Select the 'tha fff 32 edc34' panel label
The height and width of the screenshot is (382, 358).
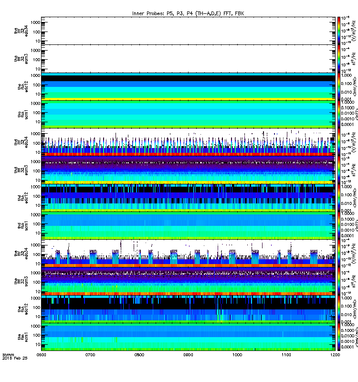(21, 31)
